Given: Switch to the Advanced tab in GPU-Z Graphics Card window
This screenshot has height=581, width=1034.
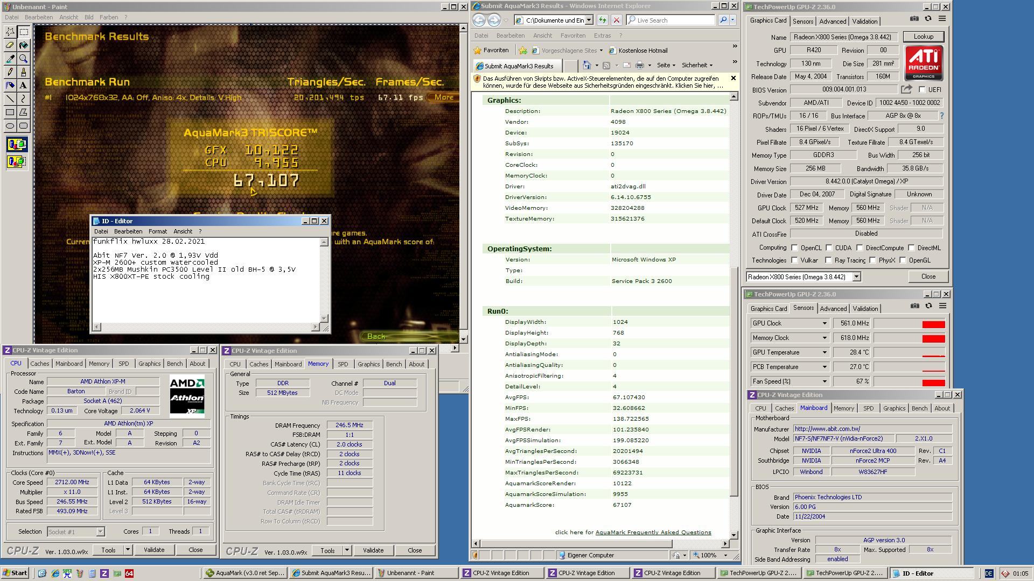Looking at the screenshot, I should click(833, 22).
